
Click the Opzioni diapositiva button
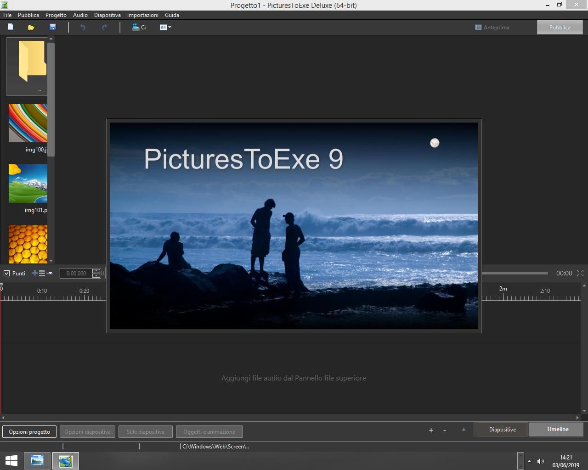click(87, 431)
